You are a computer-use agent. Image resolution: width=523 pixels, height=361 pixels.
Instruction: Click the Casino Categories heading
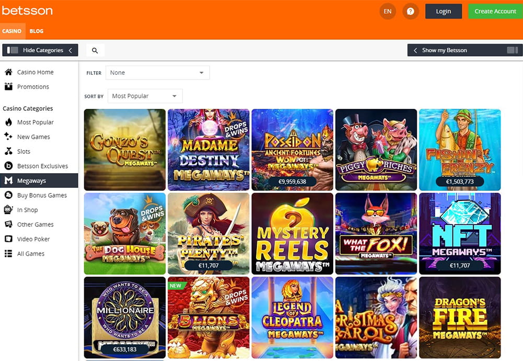28,108
